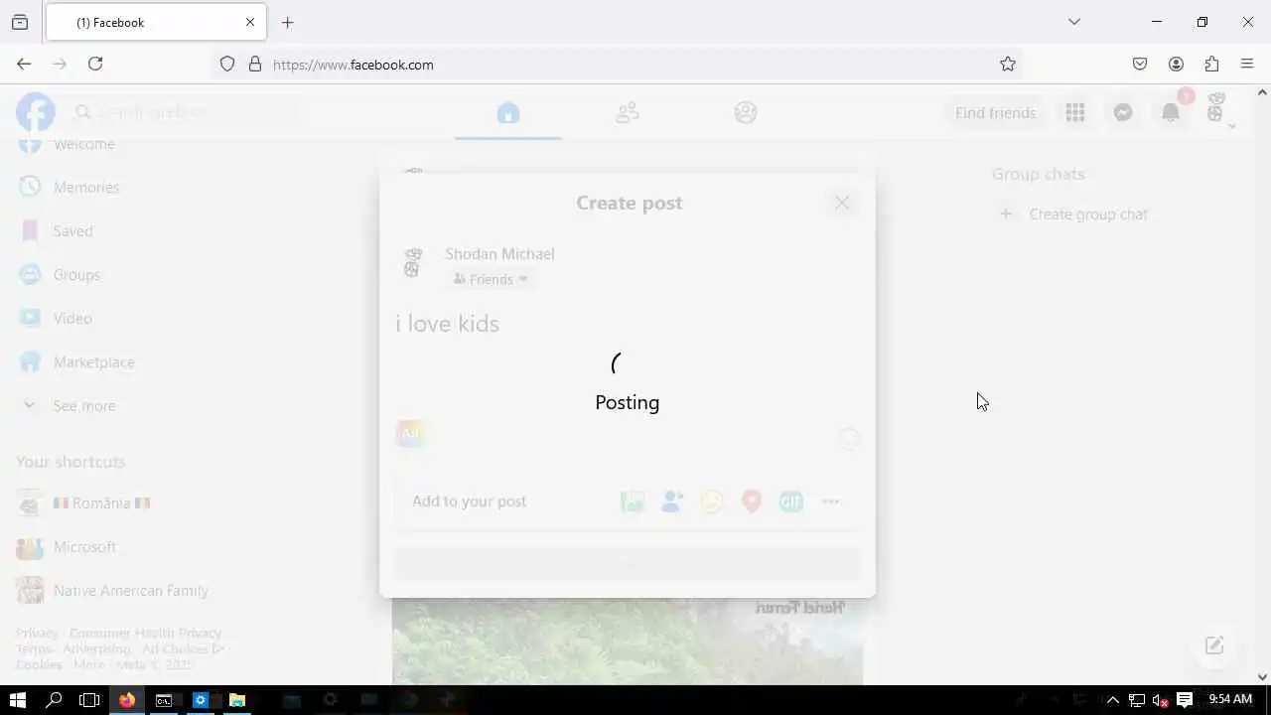
Task: Open the România shortcut
Action: pos(101,503)
